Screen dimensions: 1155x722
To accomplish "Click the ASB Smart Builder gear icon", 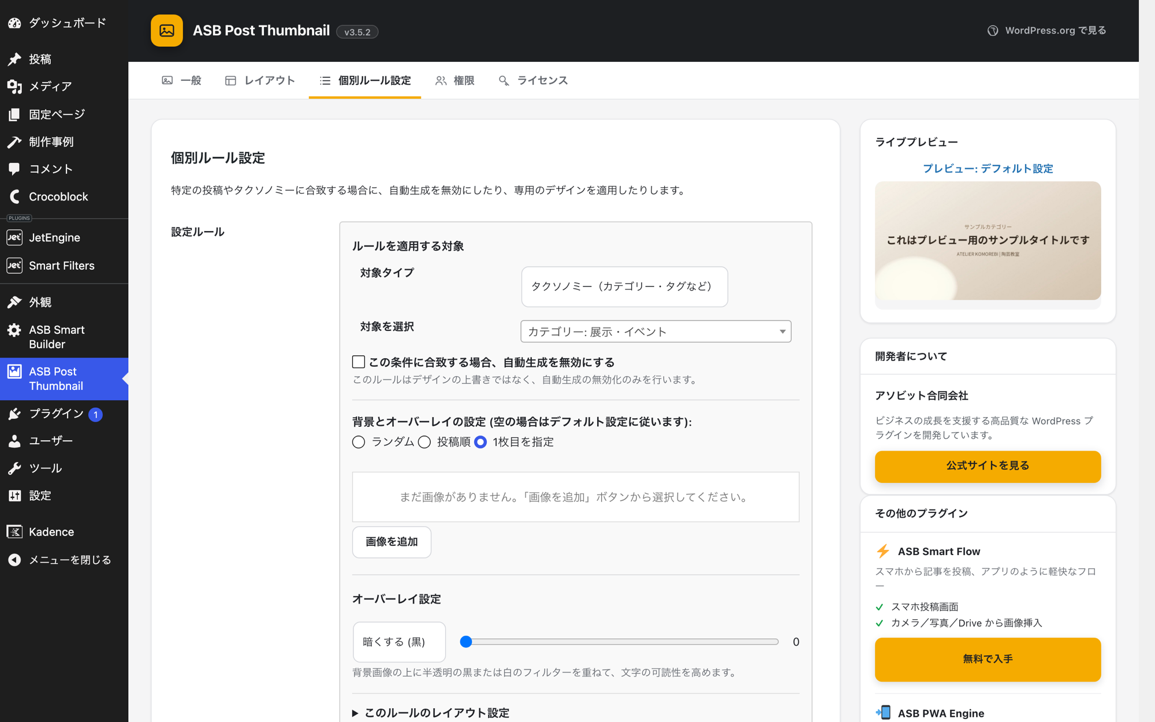I will point(14,330).
